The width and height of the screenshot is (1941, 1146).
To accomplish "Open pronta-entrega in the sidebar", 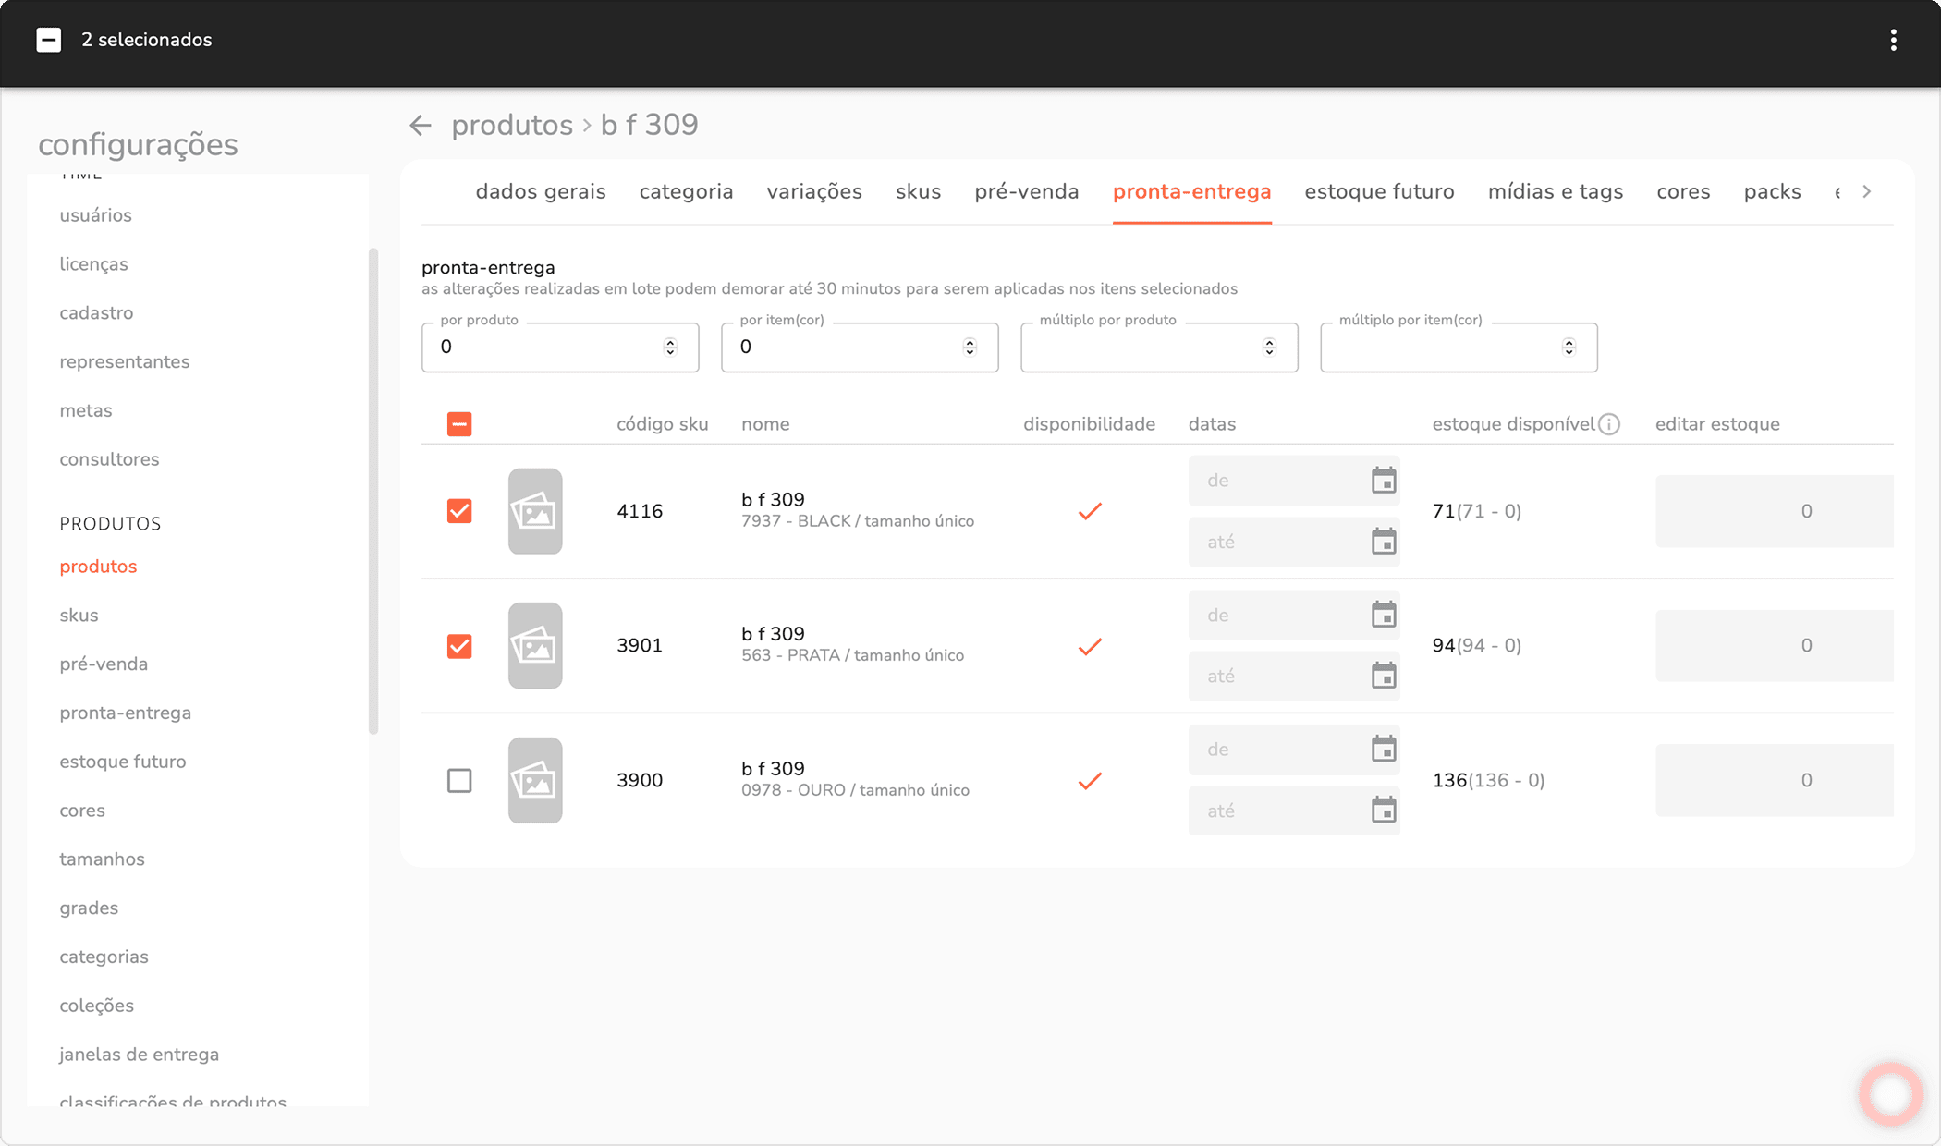I will click(126, 713).
